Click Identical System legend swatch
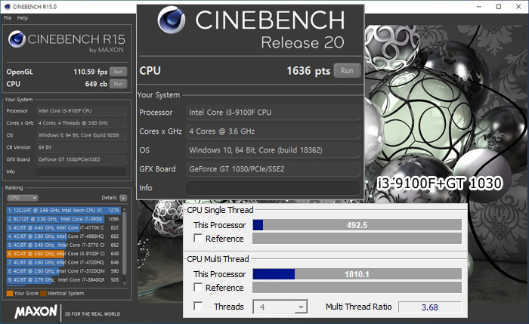This screenshot has width=529, height=324. pos(43,293)
